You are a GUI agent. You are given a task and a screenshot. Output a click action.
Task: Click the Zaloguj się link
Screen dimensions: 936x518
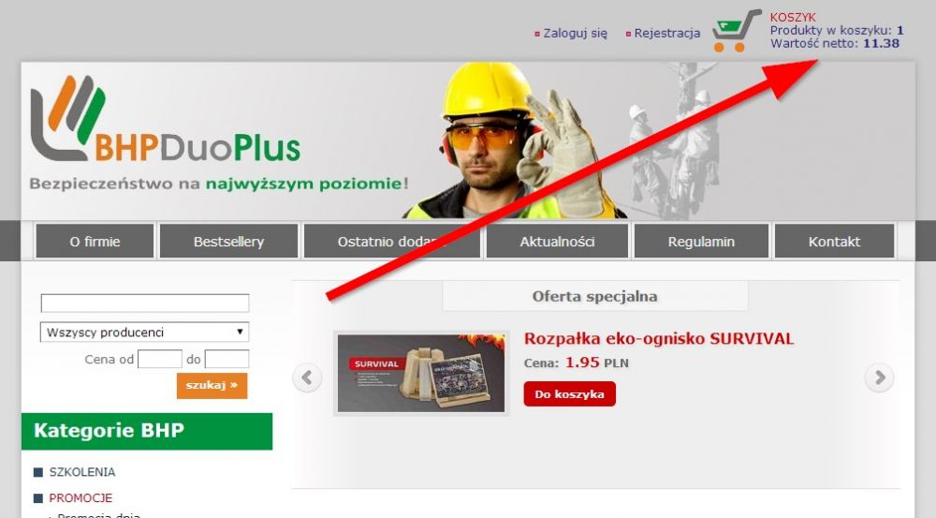point(575,34)
